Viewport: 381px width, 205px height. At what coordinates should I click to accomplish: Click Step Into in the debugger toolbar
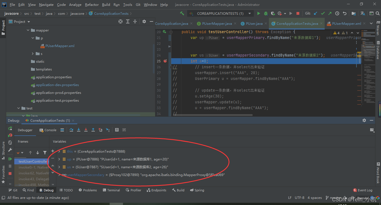coord(79,130)
